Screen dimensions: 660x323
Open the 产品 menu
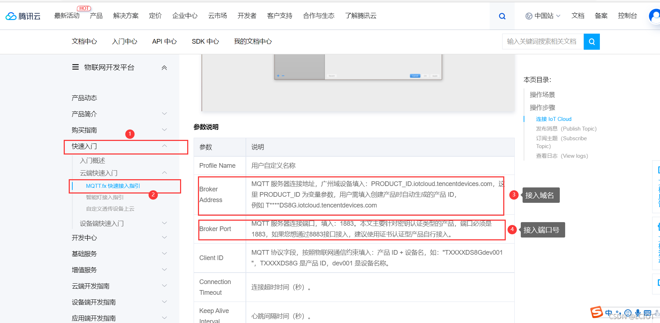click(x=96, y=16)
